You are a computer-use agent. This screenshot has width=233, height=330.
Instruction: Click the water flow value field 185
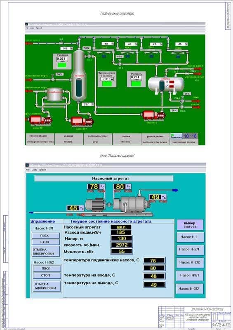(121, 232)
